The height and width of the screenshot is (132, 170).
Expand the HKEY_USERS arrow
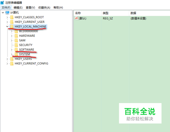coord(7,59)
